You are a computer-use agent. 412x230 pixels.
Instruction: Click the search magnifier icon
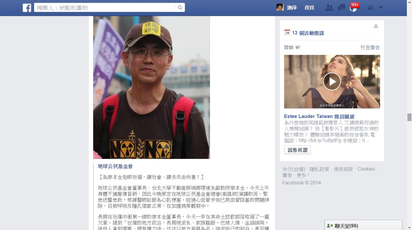[x=180, y=8]
